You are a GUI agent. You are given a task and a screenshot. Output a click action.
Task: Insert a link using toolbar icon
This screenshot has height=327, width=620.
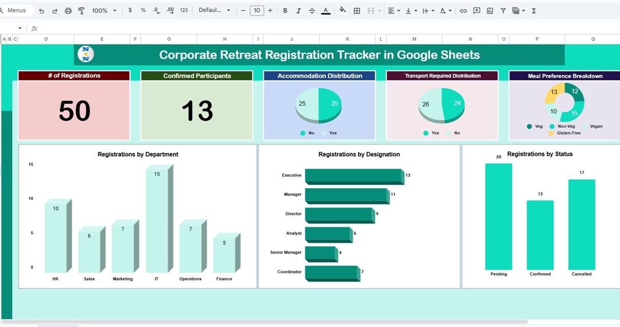point(463,11)
